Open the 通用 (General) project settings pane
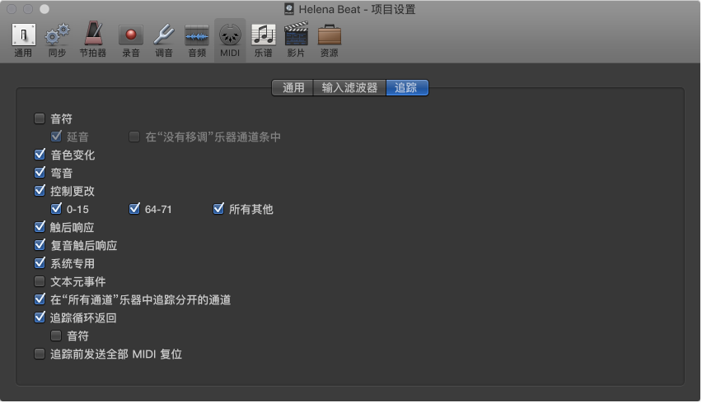The width and height of the screenshot is (702, 403). pos(23,40)
